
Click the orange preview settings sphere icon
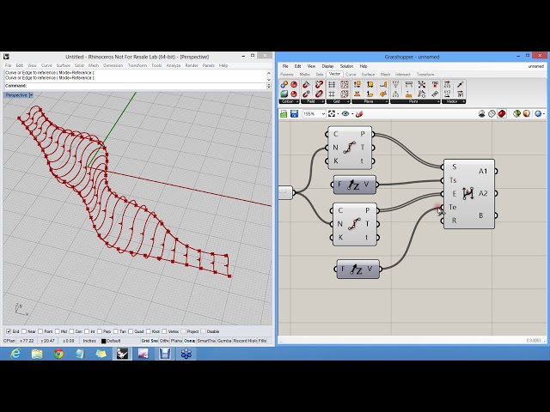coord(527,113)
